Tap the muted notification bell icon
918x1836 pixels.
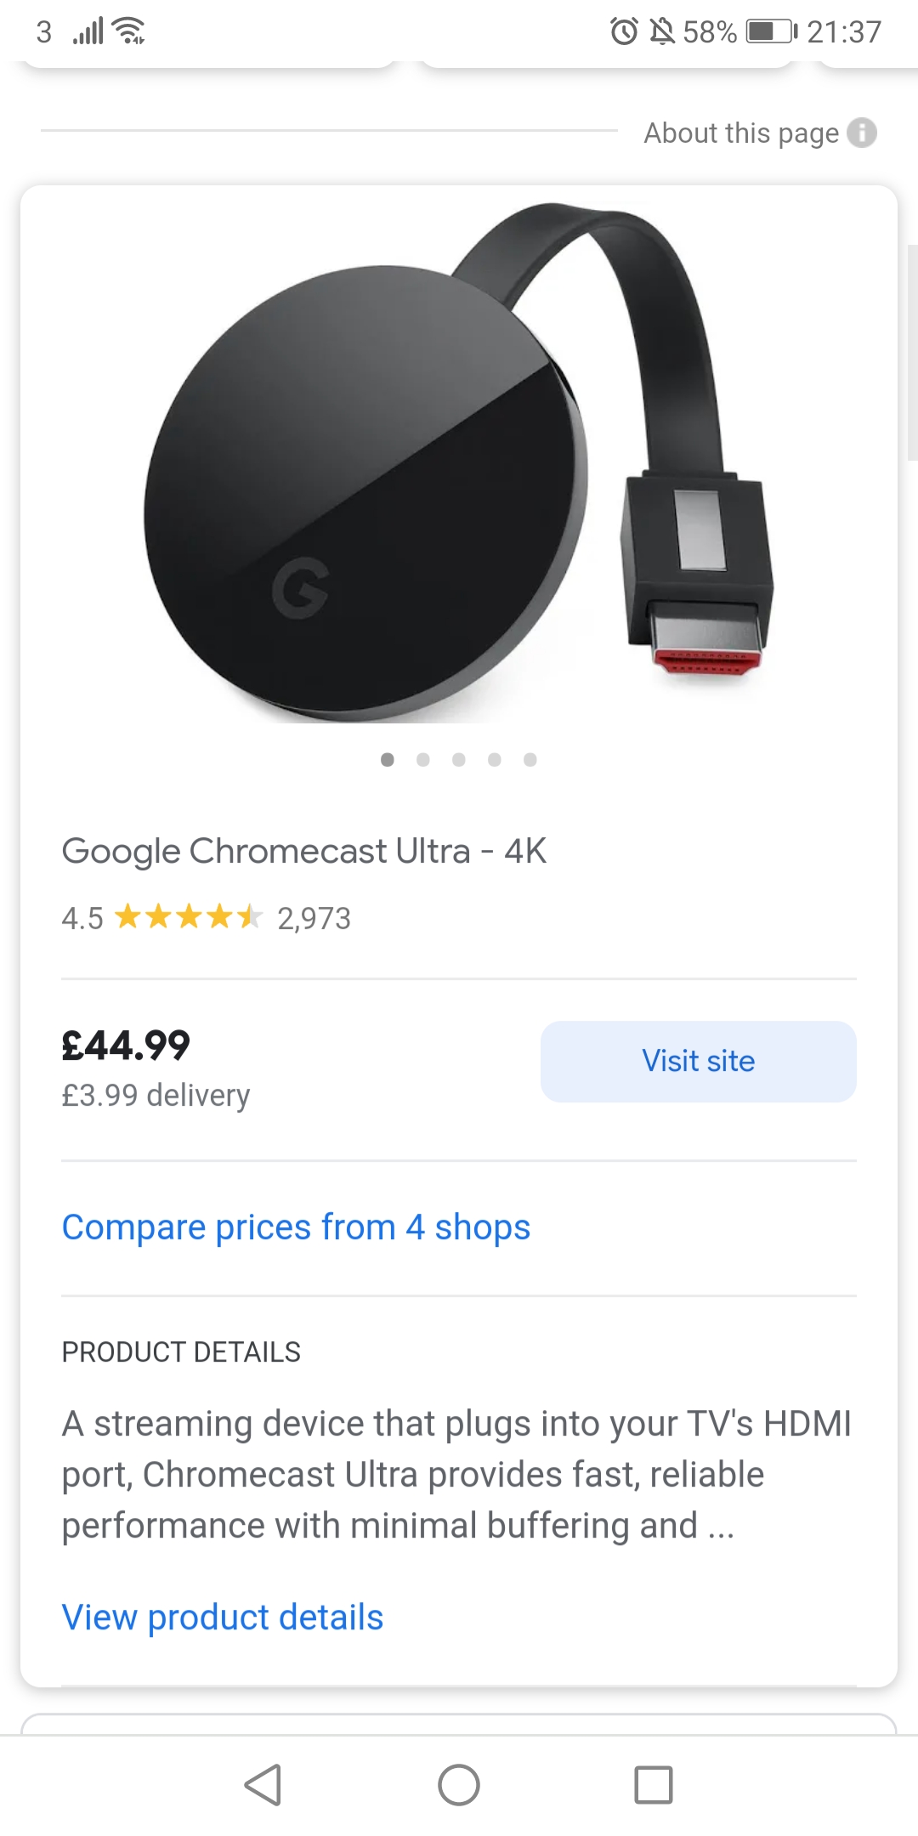(662, 32)
